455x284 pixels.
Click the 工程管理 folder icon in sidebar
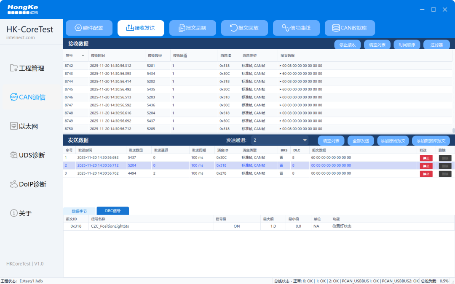click(x=13, y=68)
